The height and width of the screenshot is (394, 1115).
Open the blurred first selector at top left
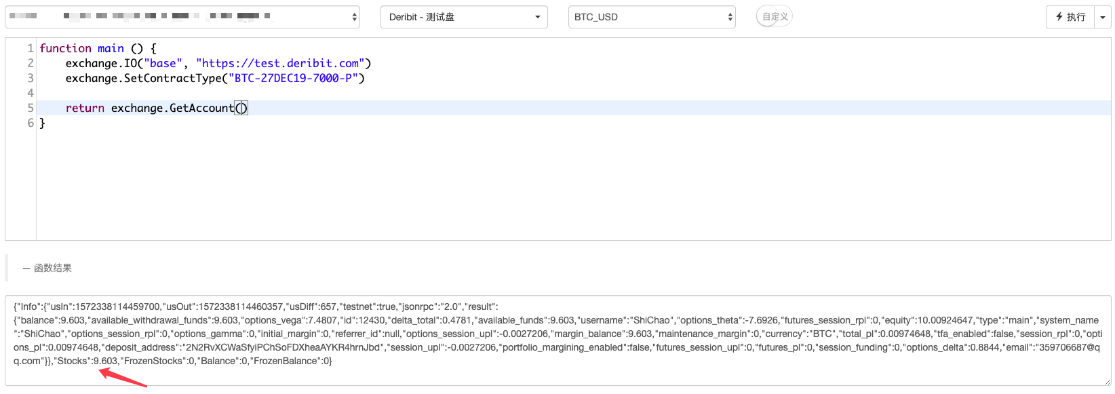tap(182, 17)
